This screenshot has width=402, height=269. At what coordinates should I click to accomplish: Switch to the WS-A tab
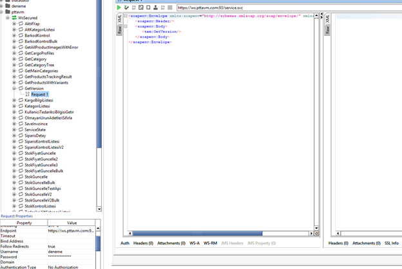coord(195,243)
